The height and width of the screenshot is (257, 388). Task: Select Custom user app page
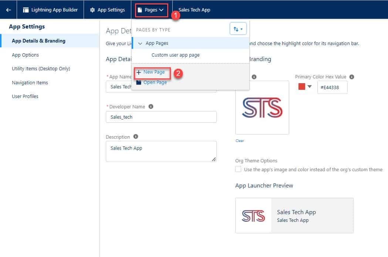[x=175, y=55]
